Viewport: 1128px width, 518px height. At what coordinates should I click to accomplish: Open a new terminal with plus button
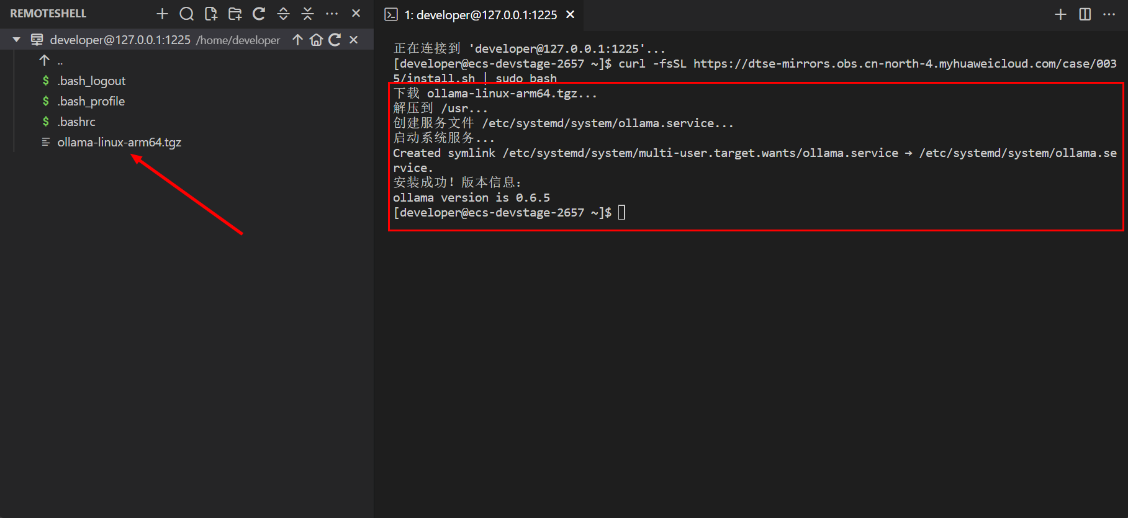[x=1060, y=14]
